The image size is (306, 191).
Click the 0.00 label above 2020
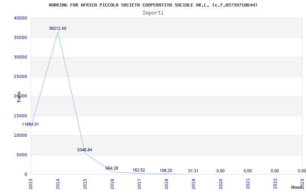(220, 171)
